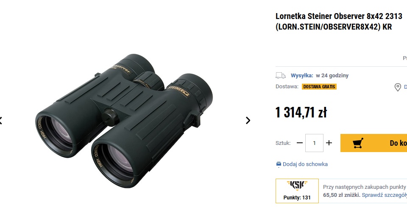Click the Wysyłka w 24 godziny text
The height and width of the screenshot is (207, 407).
[320, 76]
